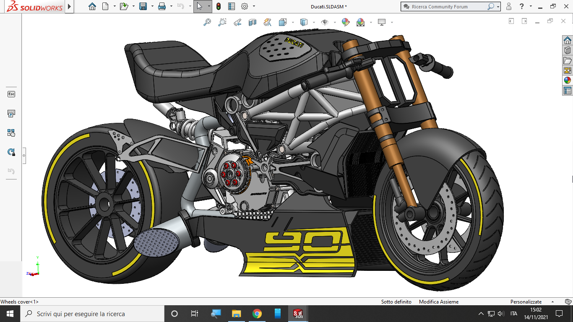Click the volume icon in system tray
This screenshot has width=573, height=322.
point(501,314)
